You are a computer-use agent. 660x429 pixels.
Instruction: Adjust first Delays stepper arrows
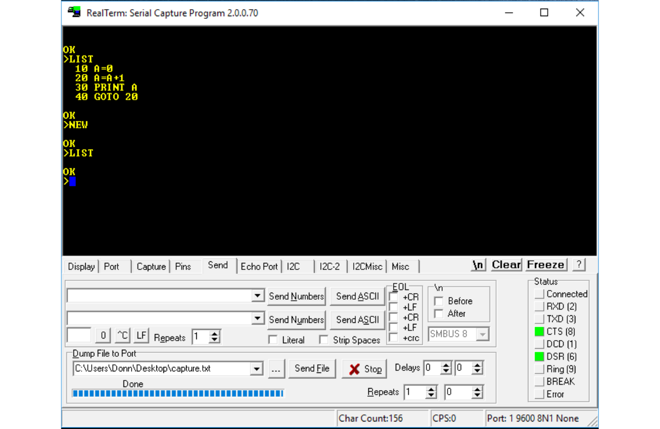(446, 369)
